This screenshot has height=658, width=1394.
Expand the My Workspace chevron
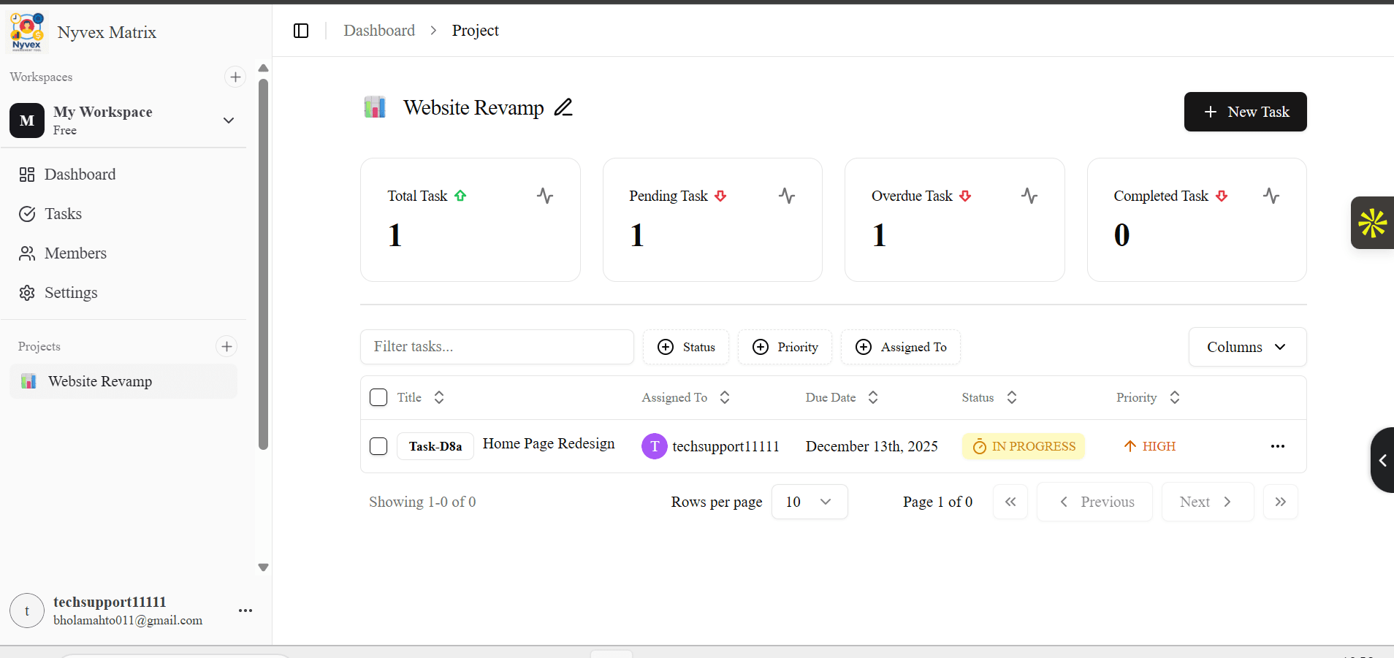tap(227, 120)
